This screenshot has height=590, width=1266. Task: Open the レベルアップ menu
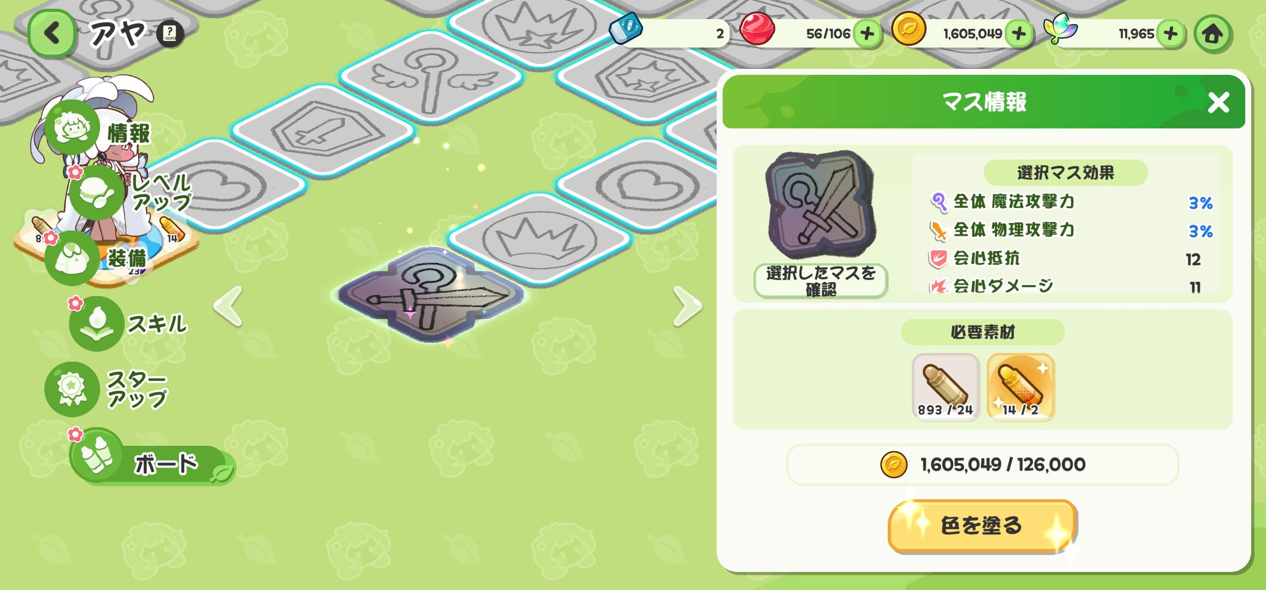click(131, 192)
